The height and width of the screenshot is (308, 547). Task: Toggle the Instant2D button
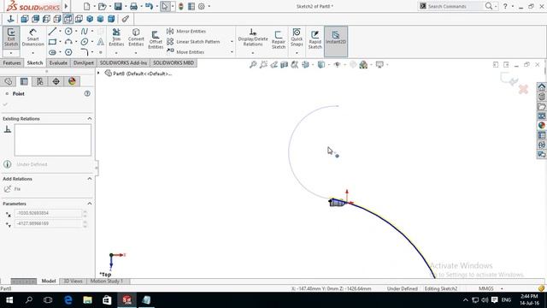tap(336, 41)
